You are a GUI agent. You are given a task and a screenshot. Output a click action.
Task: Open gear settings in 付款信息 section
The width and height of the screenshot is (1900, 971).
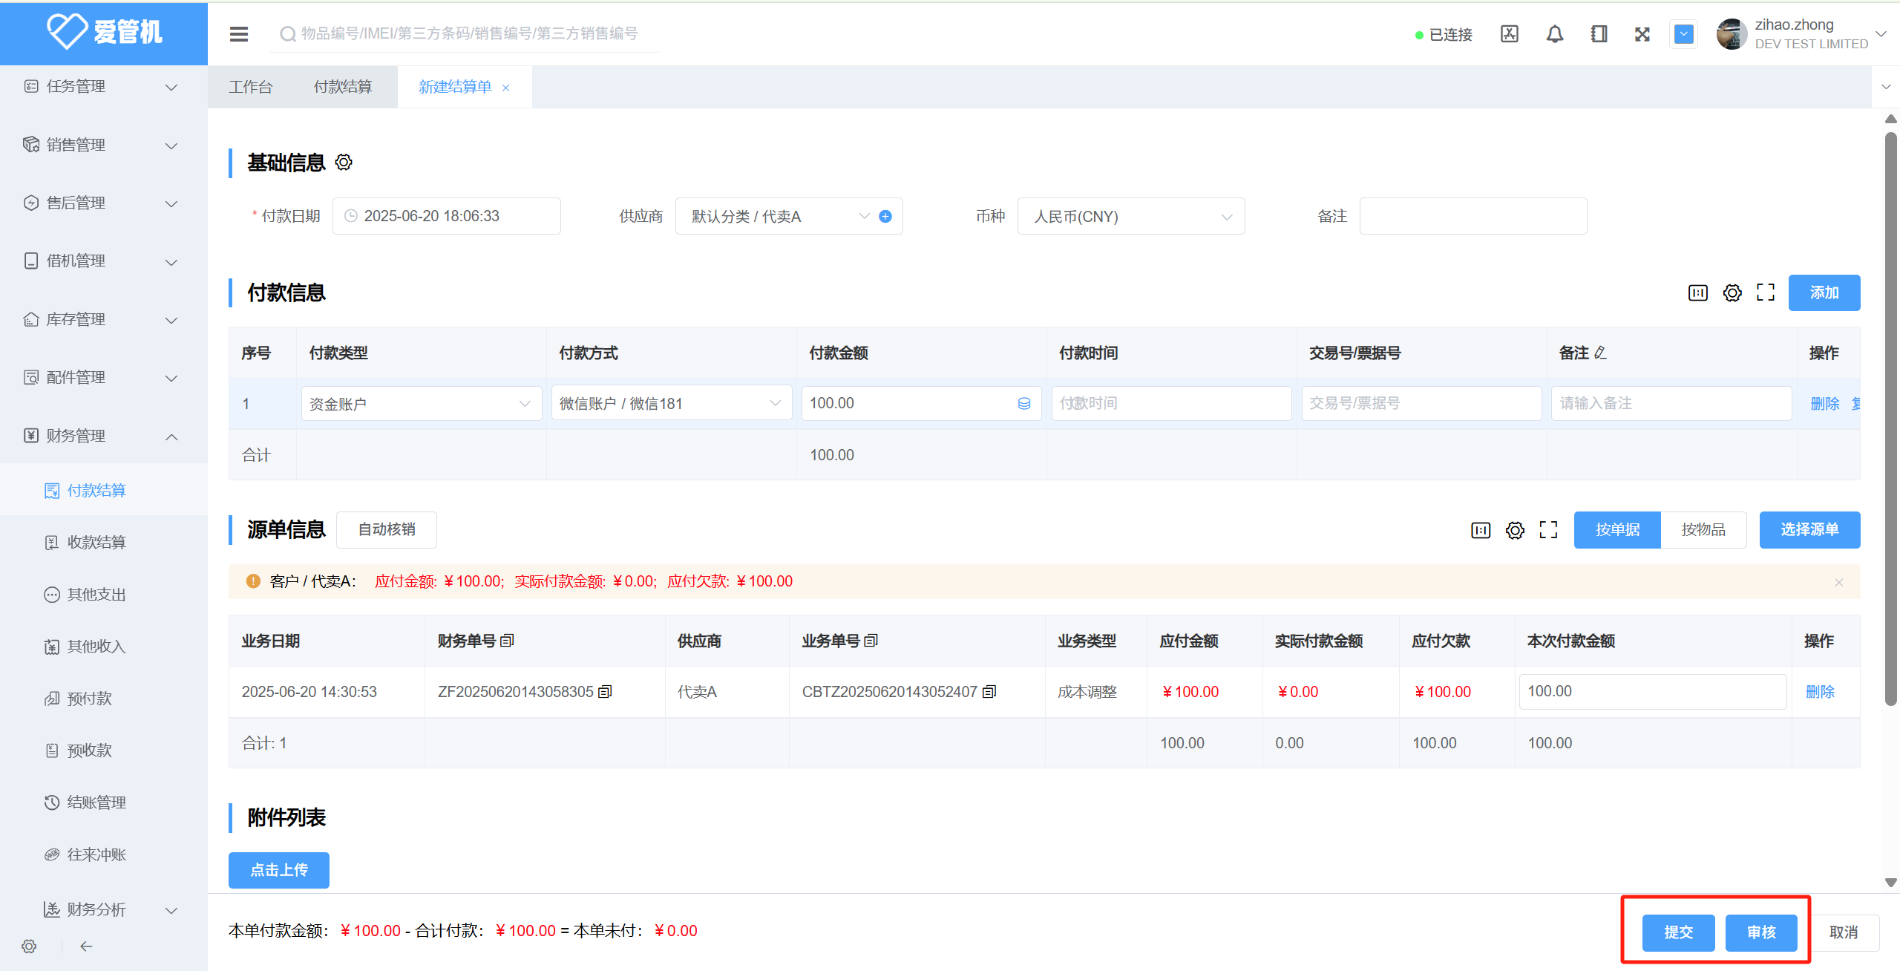pyautogui.click(x=1732, y=292)
